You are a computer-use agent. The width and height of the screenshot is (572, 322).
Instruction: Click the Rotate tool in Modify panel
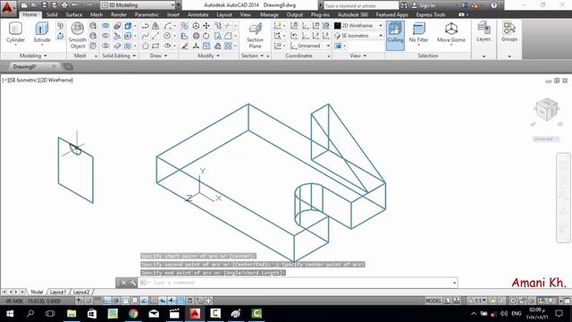[x=206, y=36]
